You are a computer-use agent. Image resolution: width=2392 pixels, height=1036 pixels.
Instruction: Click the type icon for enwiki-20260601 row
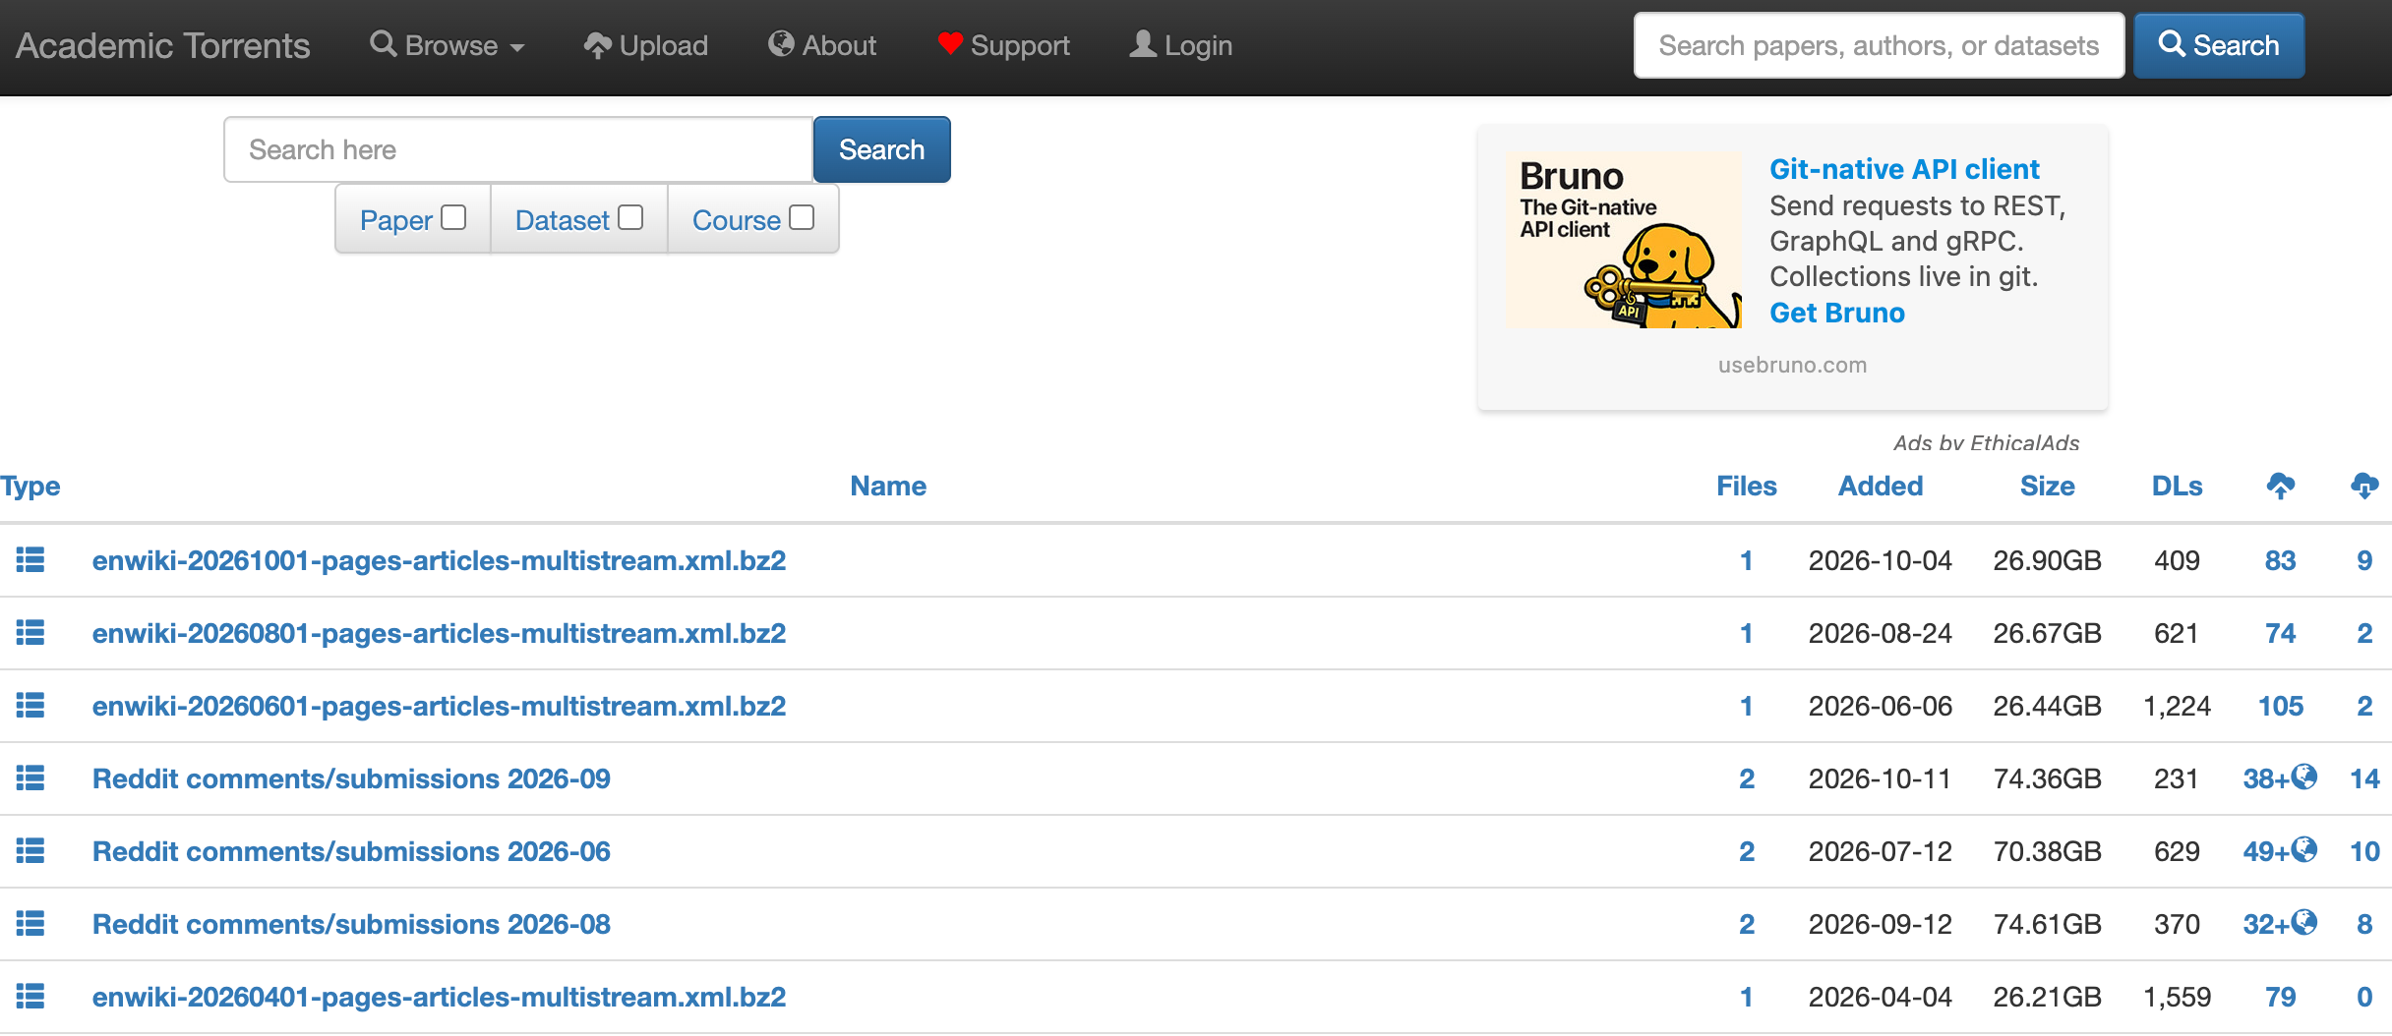30,706
